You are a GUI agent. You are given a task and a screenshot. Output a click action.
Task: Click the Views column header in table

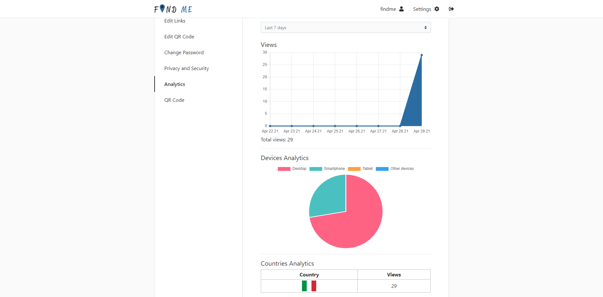pos(394,274)
